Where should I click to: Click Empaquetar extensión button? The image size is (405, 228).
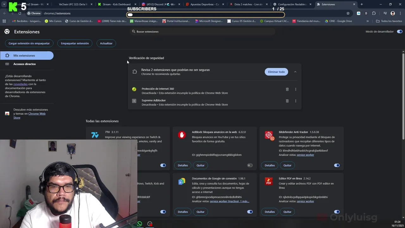(75, 43)
